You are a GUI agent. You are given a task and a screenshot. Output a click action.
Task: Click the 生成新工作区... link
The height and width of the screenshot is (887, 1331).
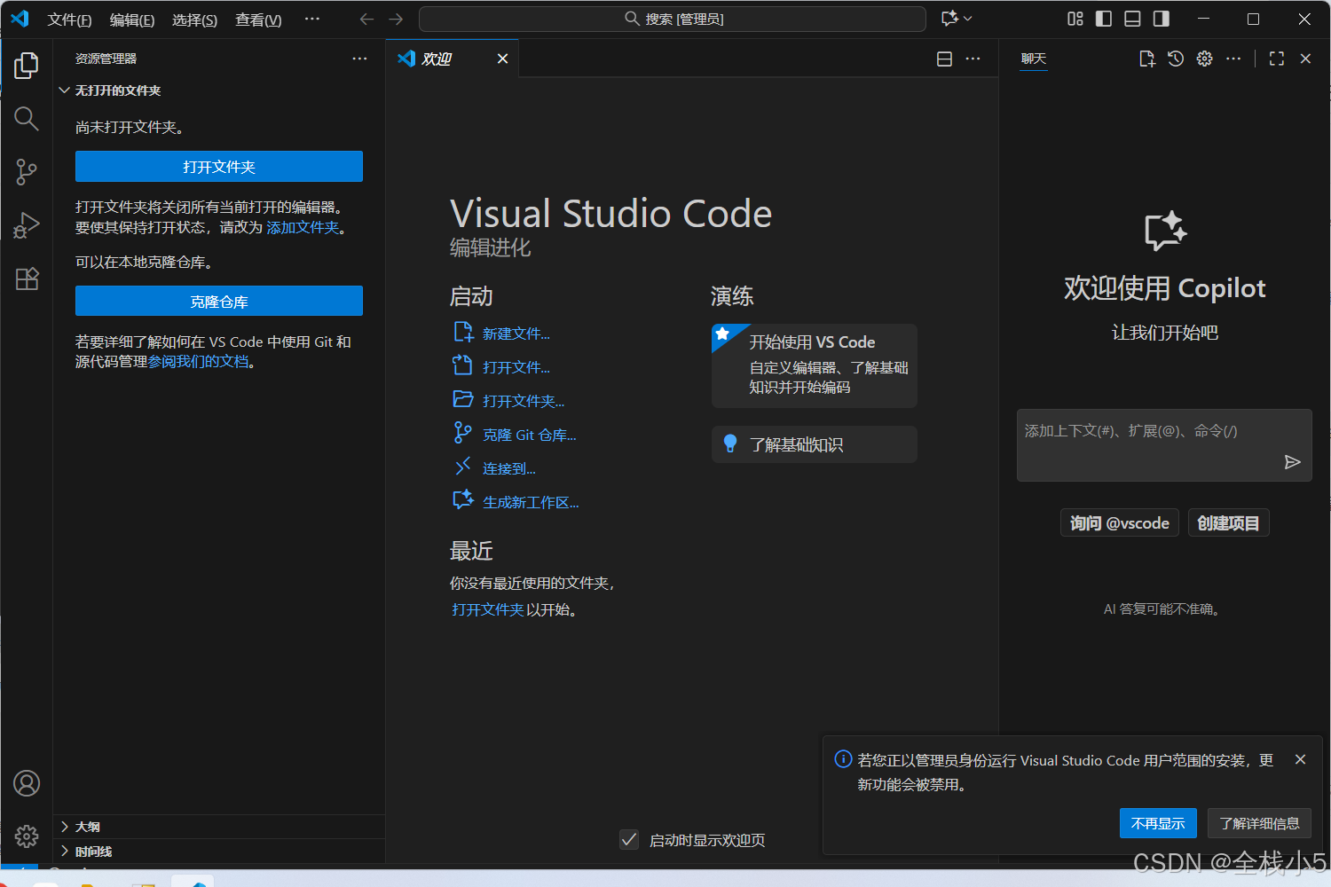tap(531, 502)
